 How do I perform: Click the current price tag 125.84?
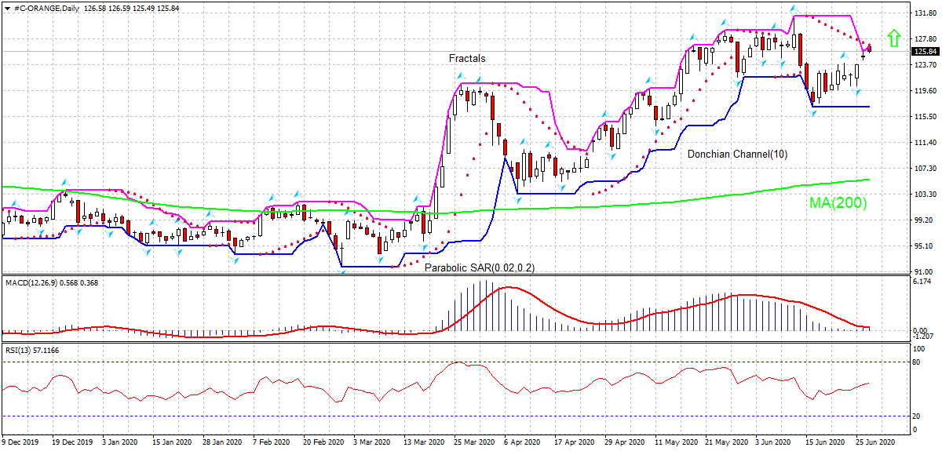click(x=922, y=52)
